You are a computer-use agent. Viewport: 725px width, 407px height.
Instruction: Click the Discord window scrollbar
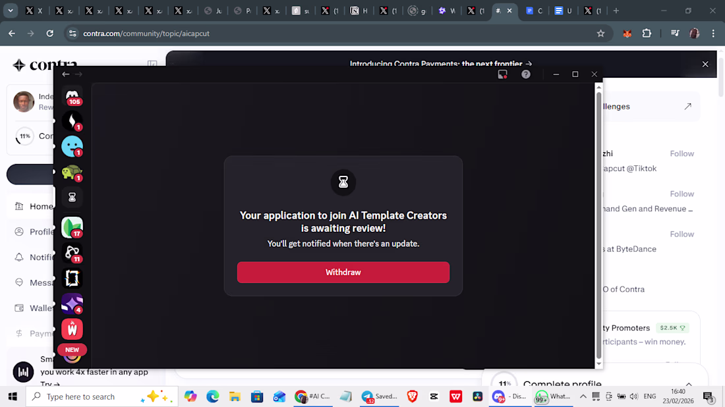click(598, 225)
